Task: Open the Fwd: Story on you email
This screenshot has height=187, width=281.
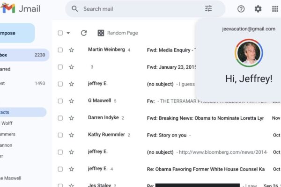Action: tap(166, 135)
